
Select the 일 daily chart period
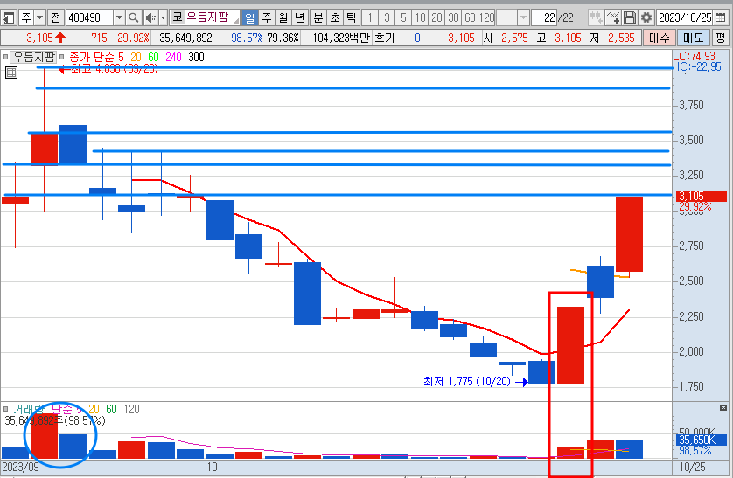pyautogui.click(x=249, y=17)
